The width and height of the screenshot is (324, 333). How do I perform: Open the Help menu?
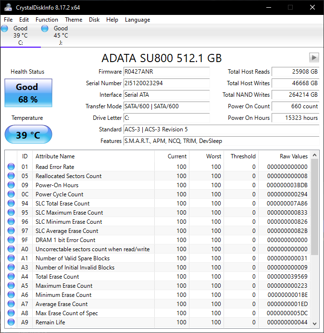pos(112,20)
